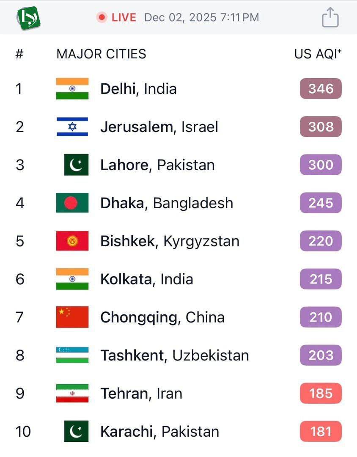Tap the China flag beside Chongqing
Viewport: 357px width, 457px height.
[x=72, y=317]
